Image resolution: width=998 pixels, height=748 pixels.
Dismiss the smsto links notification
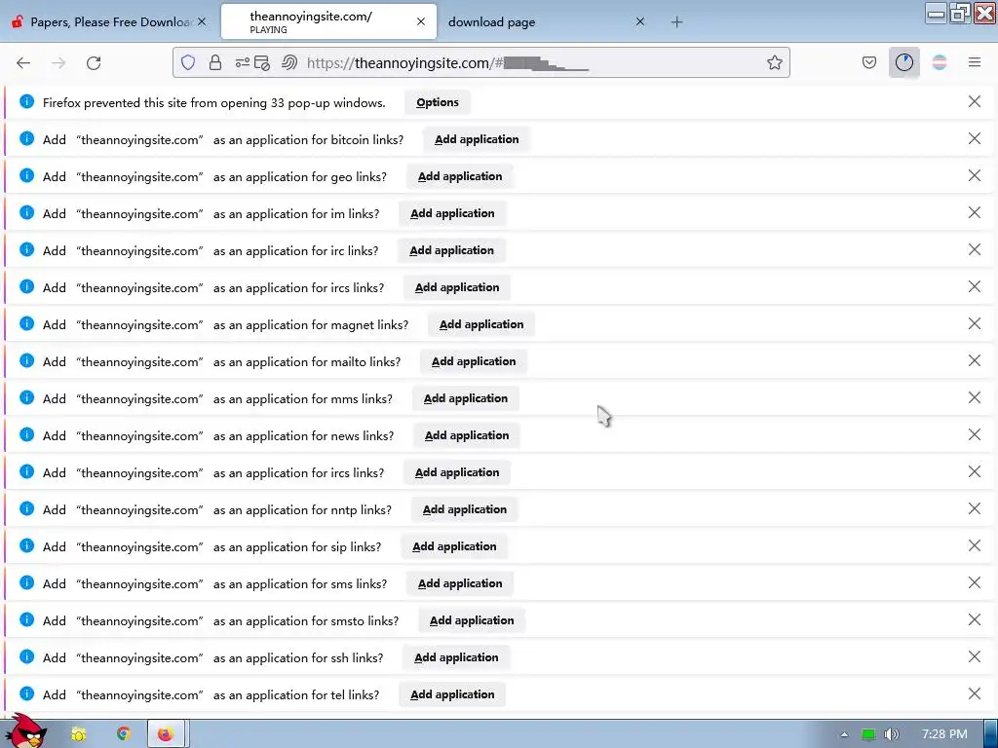(x=974, y=619)
